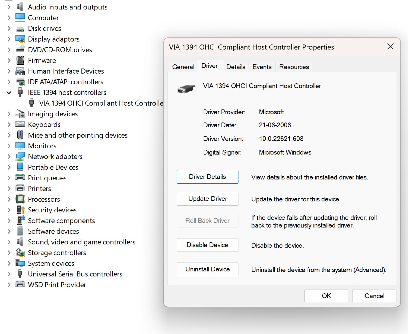The image size is (408, 334).
Task: Click the Audio inputs and outputs speaker icon
Action: [20, 7]
